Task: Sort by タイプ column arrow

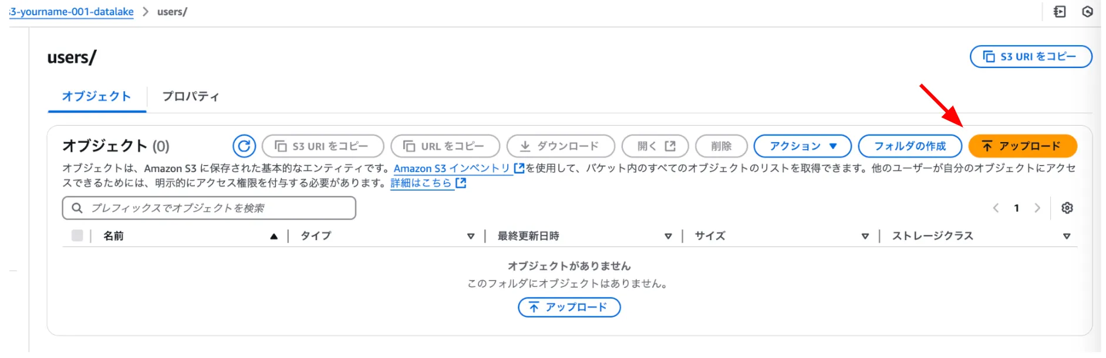Action: pos(470,236)
